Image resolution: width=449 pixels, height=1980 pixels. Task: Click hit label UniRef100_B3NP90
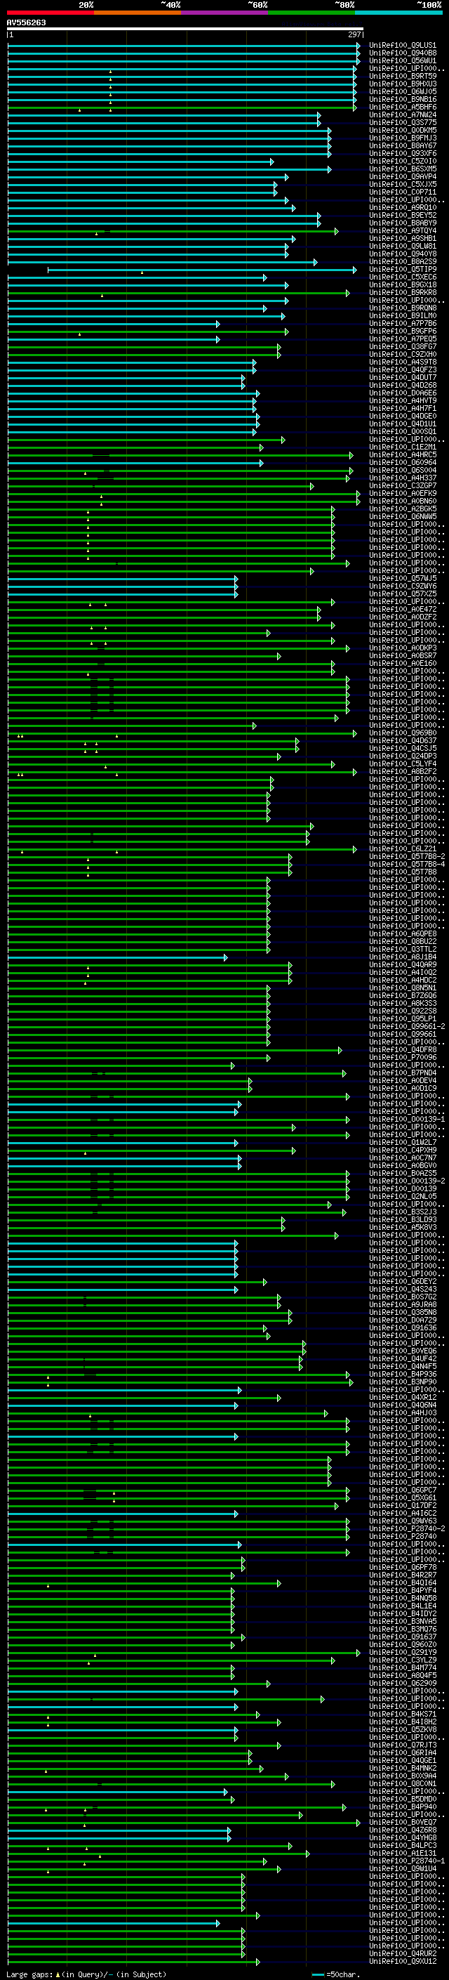[402, 1382]
